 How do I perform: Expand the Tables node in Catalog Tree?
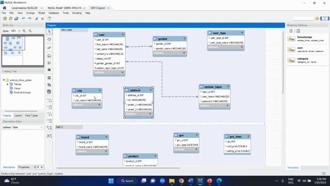[x=8, y=84]
